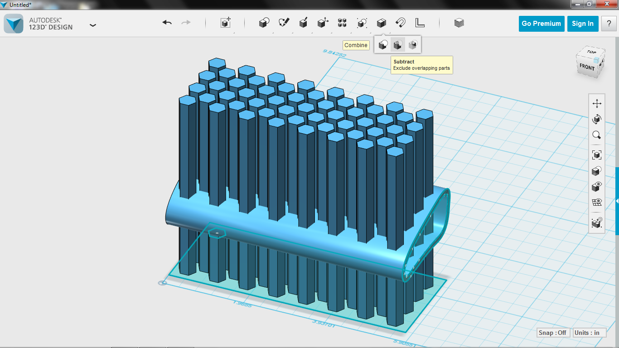Select the blue rounded base solid
Screen dimensions: 619x348
[290, 238]
